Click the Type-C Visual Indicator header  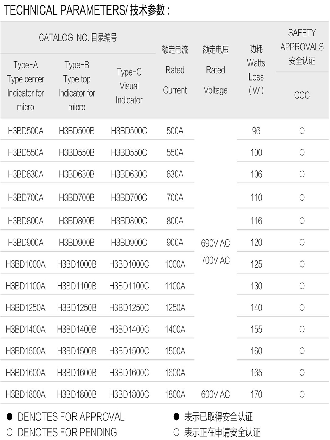129,86
